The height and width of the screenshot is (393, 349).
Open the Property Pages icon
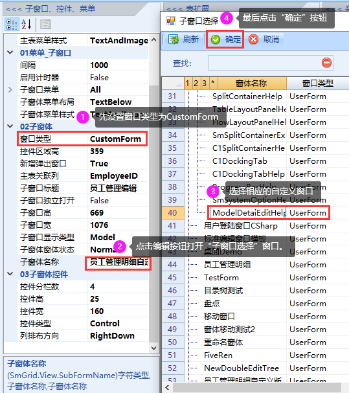[45, 25]
